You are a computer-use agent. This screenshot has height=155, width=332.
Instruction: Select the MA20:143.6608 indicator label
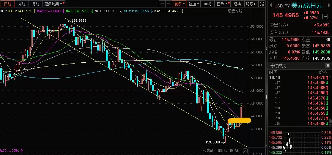click(x=49, y=11)
